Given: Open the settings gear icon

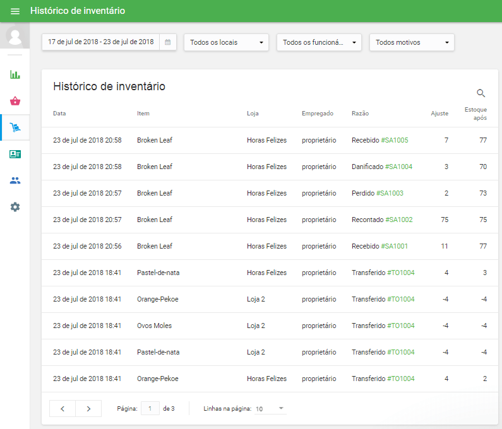Looking at the screenshot, I should tap(15, 207).
